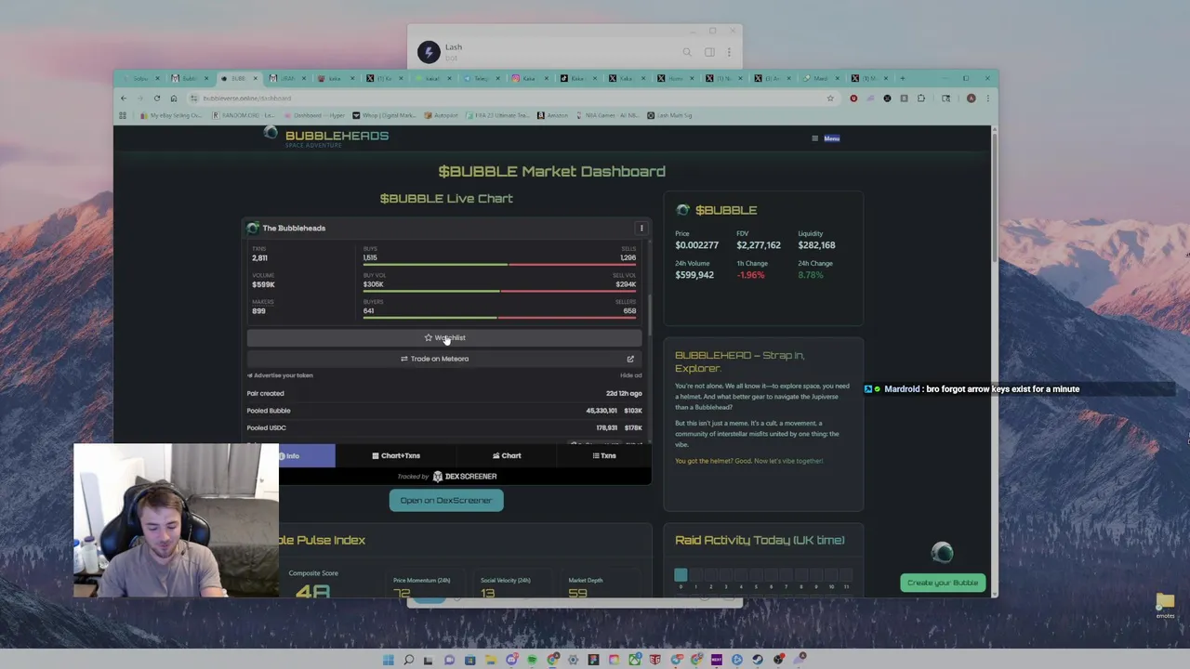Click the Lash bot avatar in the background window
Screen dimensions: 1190x669
click(x=428, y=52)
